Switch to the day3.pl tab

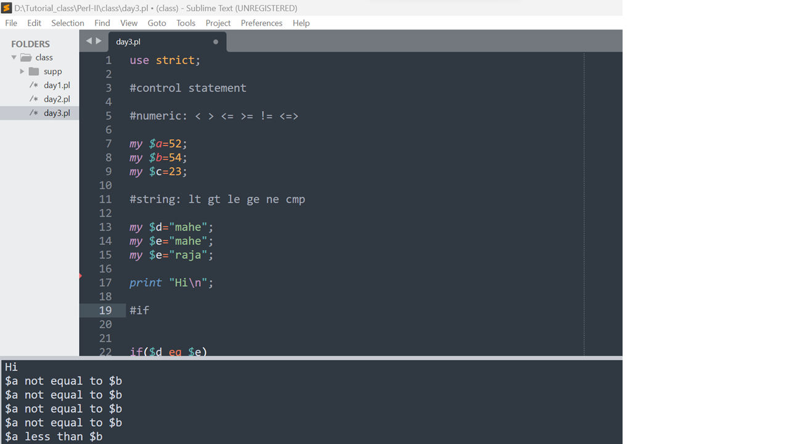coord(128,42)
